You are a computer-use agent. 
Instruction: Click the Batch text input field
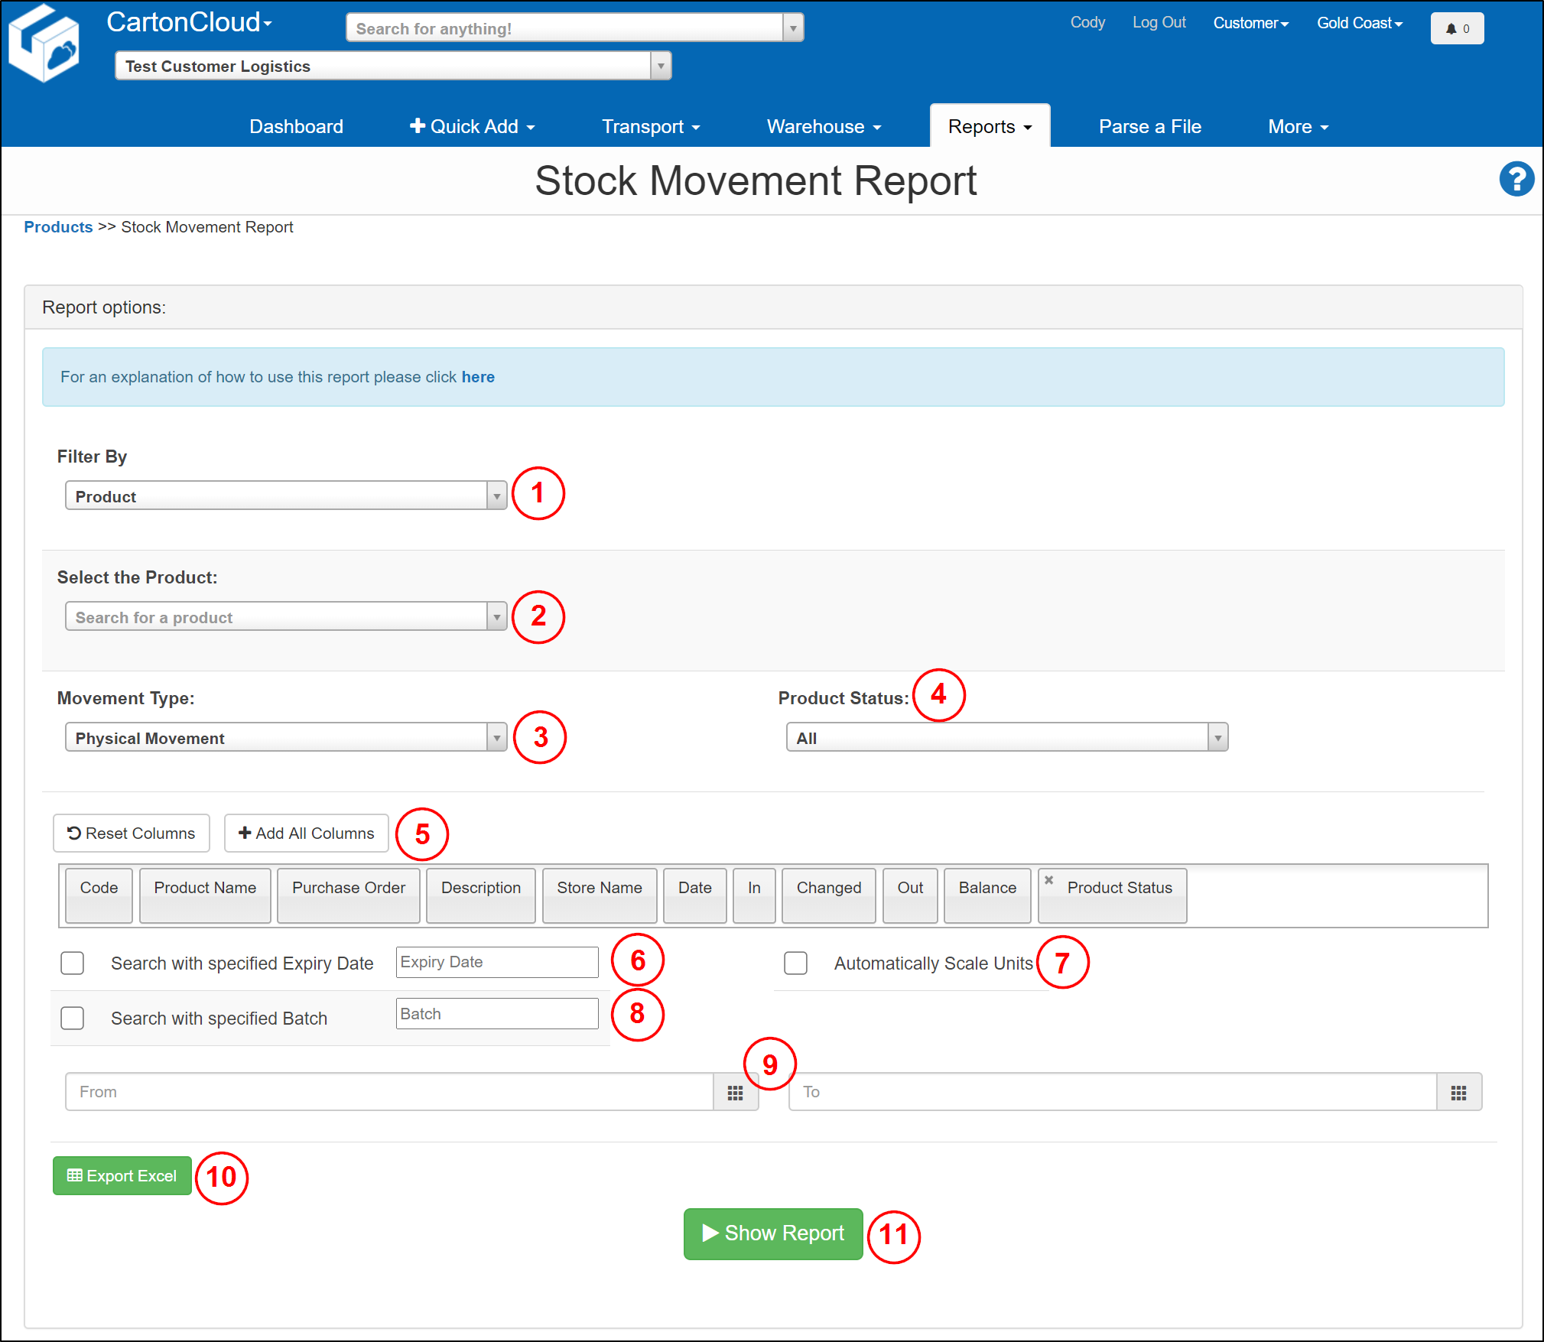497,1014
